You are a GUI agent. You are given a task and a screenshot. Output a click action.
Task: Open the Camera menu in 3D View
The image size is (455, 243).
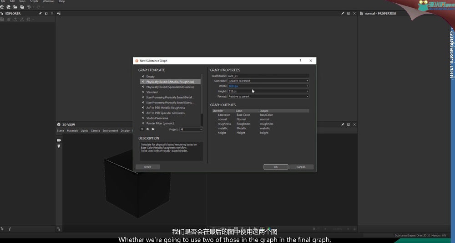[x=95, y=130]
